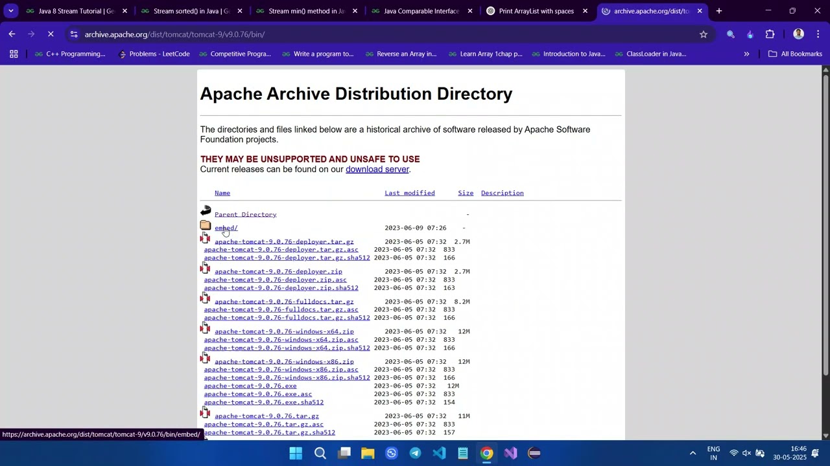This screenshot has width=830, height=466.
Task: Open the embed/ folder link
Action: [226, 228]
